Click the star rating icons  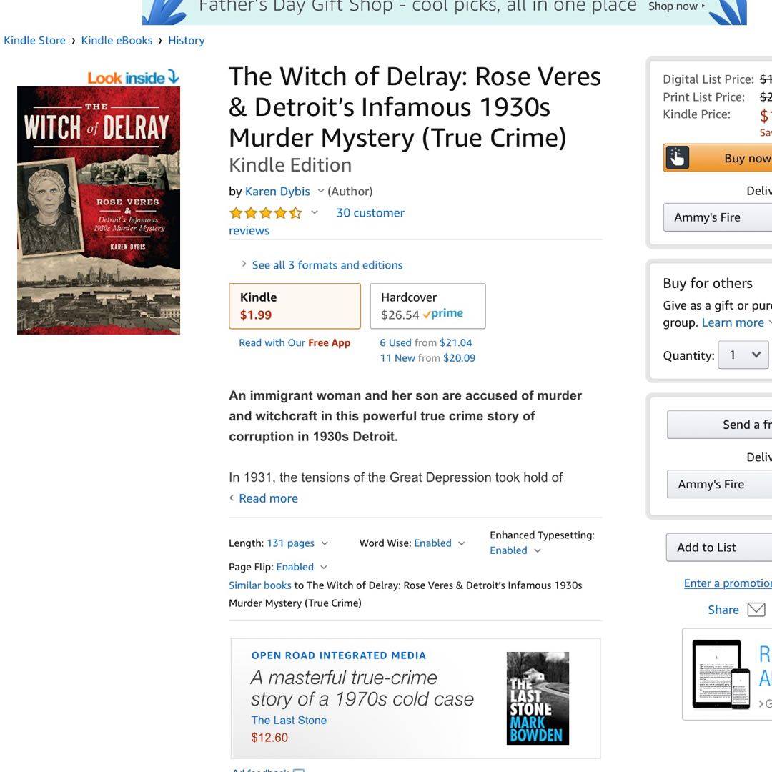coord(265,213)
